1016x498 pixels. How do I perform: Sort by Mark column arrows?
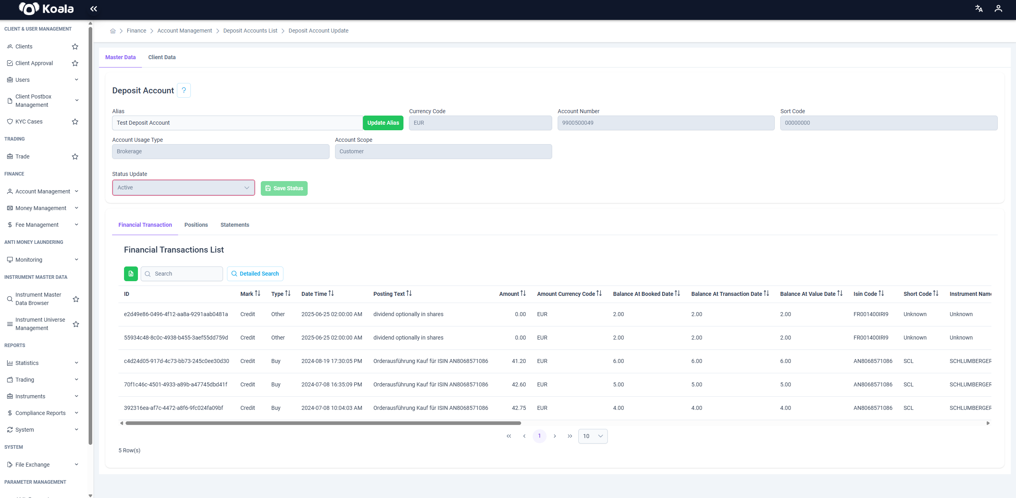[258, 293]
